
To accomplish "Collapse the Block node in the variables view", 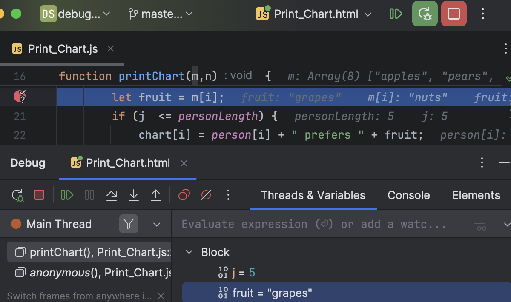I will tap(189, 252).
